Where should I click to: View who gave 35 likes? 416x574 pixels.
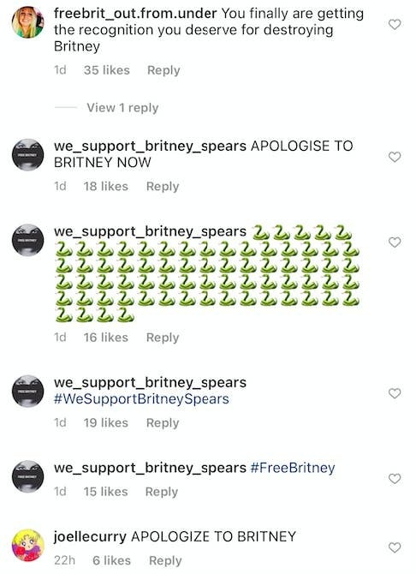pyautogui.click(x=106, y=70)
